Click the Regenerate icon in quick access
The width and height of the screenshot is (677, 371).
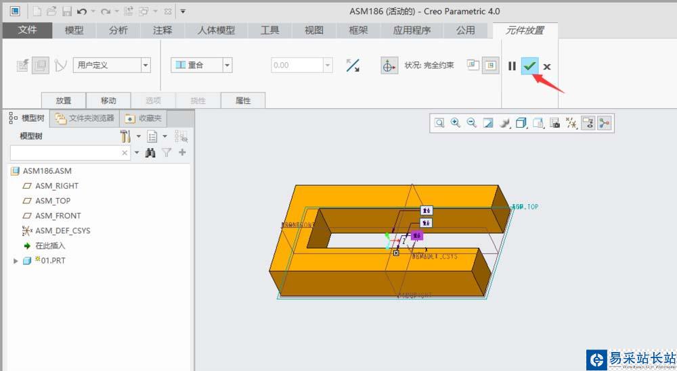tap(128, 11)
